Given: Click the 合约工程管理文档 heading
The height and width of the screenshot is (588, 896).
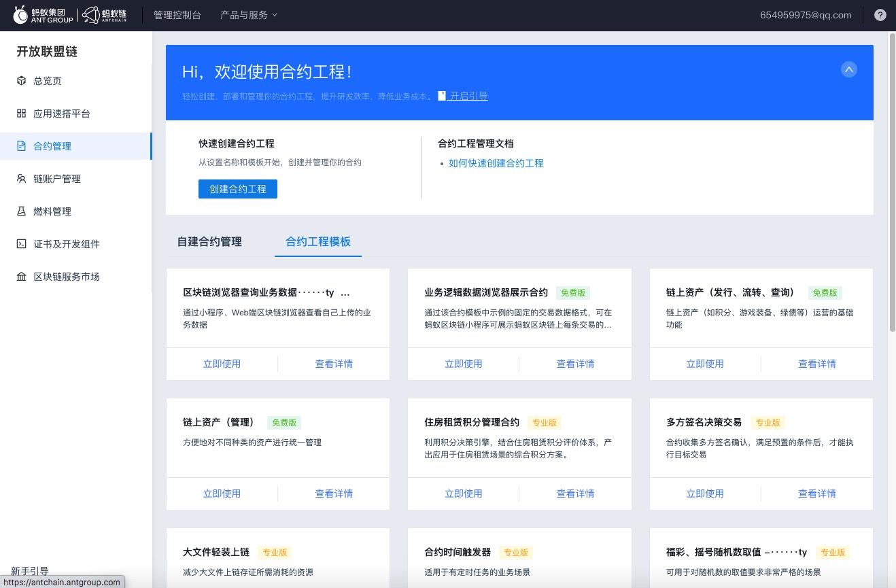Looking at the screenshot, I should [476, 143].
